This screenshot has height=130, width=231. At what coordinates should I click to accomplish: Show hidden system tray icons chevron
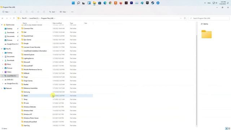(x=205, y=3)
